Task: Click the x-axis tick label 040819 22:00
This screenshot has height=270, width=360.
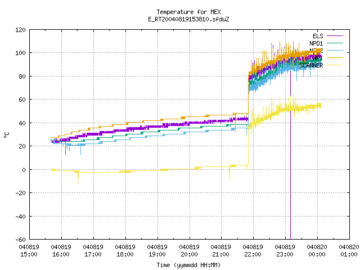Action: 253,251
